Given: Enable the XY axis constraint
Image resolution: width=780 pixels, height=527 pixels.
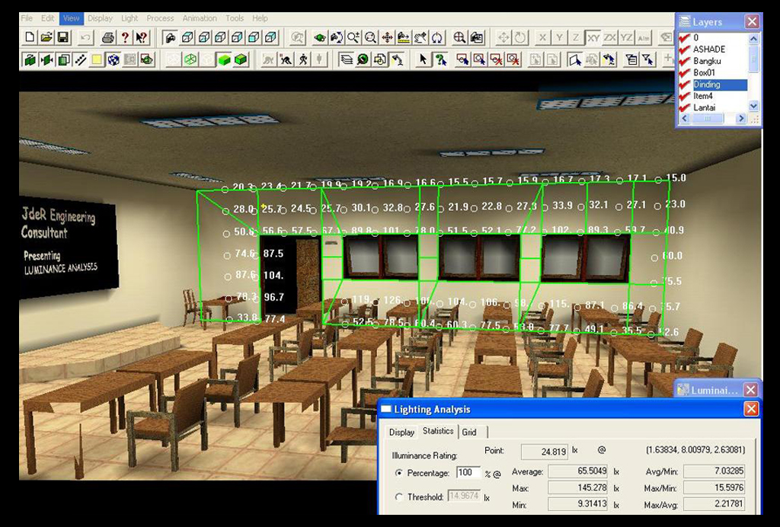Looking at the screenshot, I should tap(593, 35).
